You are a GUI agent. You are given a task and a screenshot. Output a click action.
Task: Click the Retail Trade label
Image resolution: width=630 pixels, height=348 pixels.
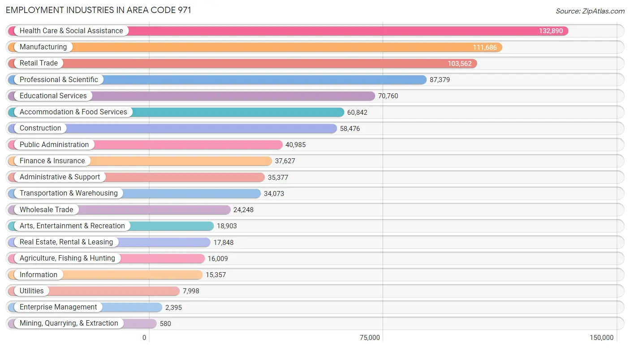point(39,63)
